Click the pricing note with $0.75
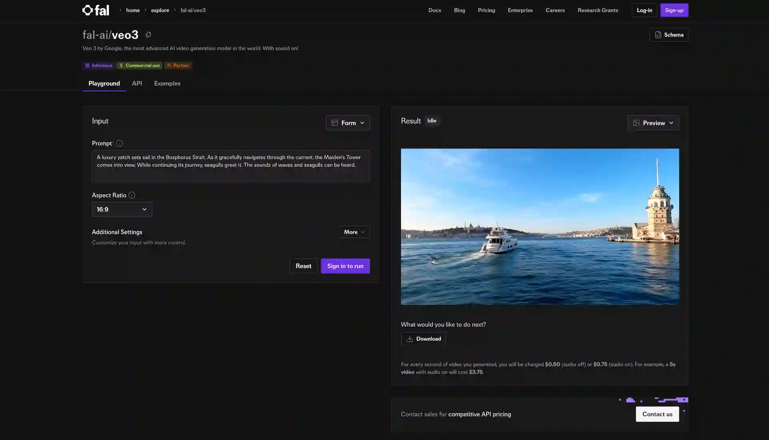Image resolution: width=769 pixels, height=440 pixels. [538, 368]
